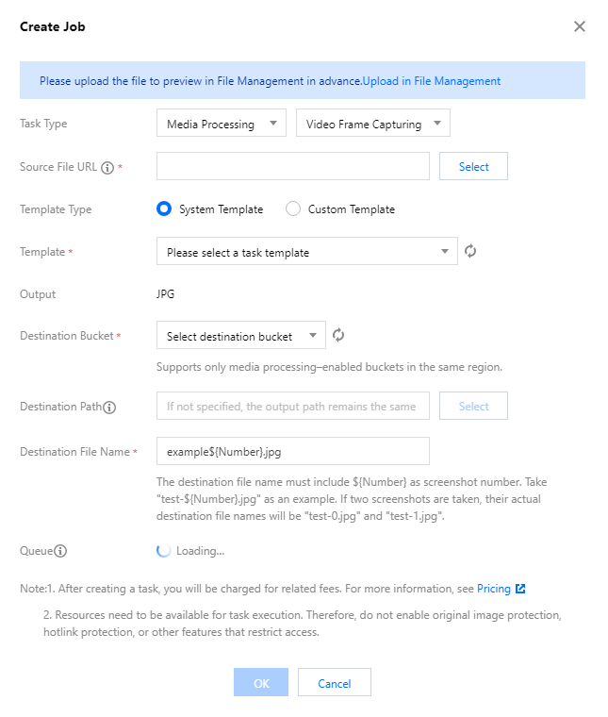Click the Queue info icon
This screenshot has width=608, height=717.
click(60, 551)
